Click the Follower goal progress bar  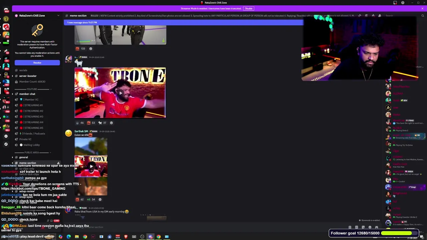[x=399, y=233]
